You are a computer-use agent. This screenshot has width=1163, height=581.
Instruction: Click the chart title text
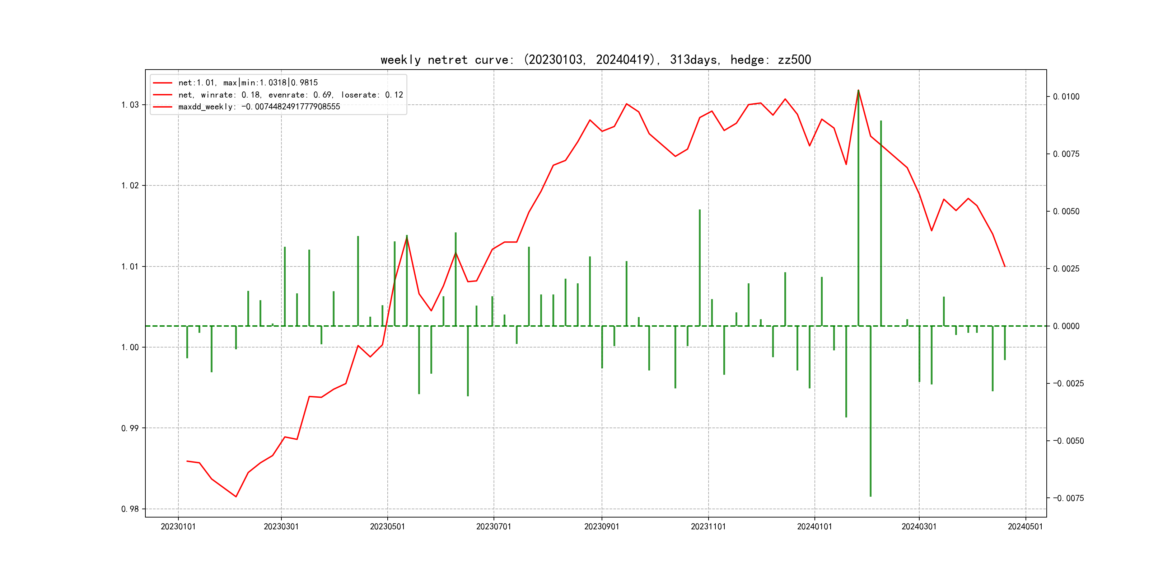click(595, 60)
